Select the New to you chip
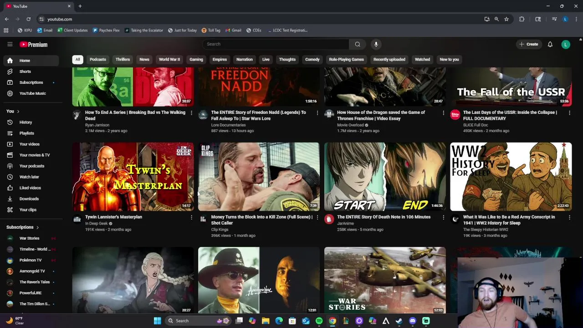This screenshot has height=328, width=583. pyautogui.click(x=449, y=59)
